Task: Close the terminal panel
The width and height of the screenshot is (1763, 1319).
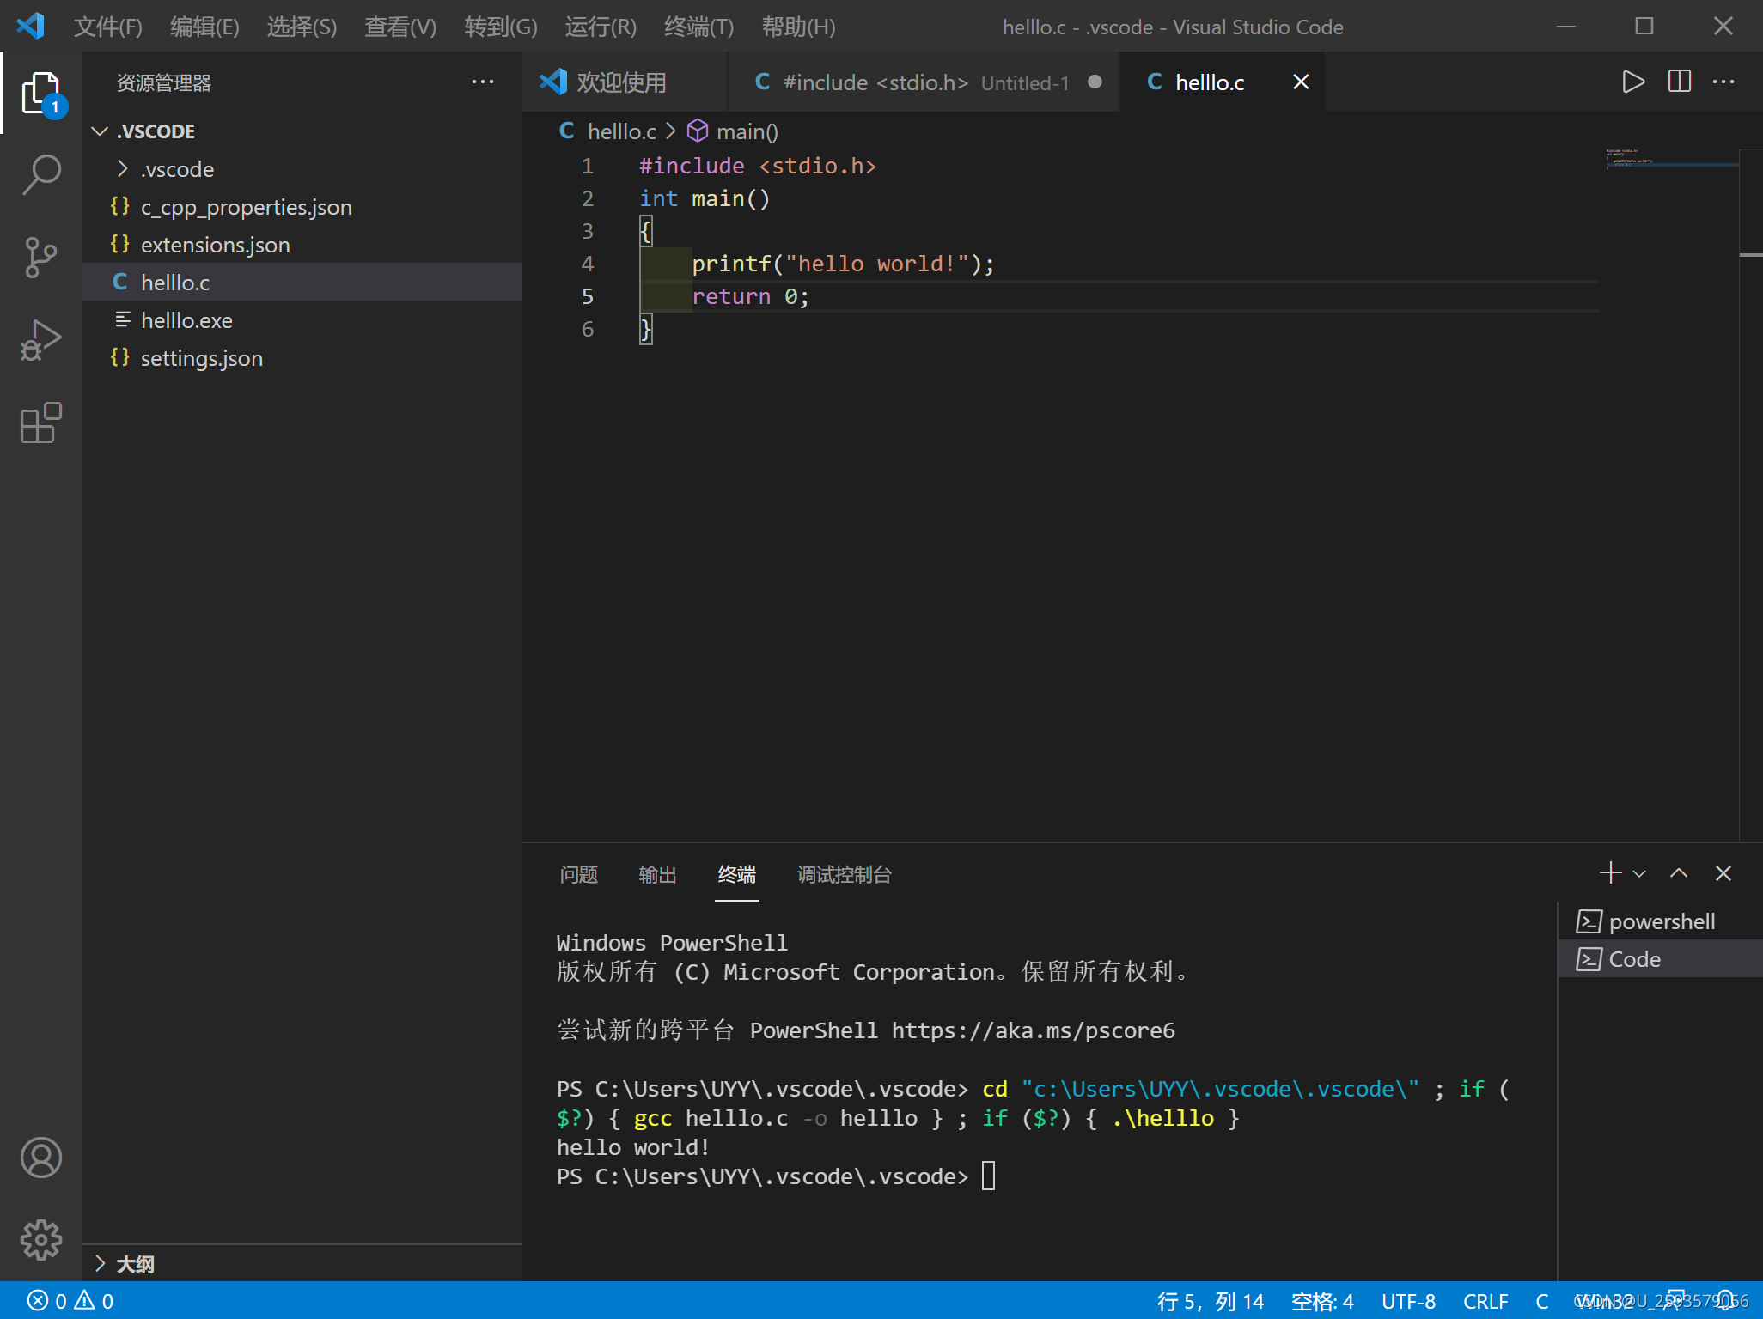Action: coord(1723,873)
